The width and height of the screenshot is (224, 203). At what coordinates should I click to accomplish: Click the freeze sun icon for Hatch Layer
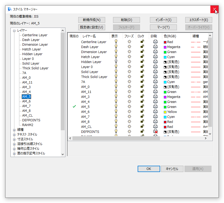[x=129, y=57]
